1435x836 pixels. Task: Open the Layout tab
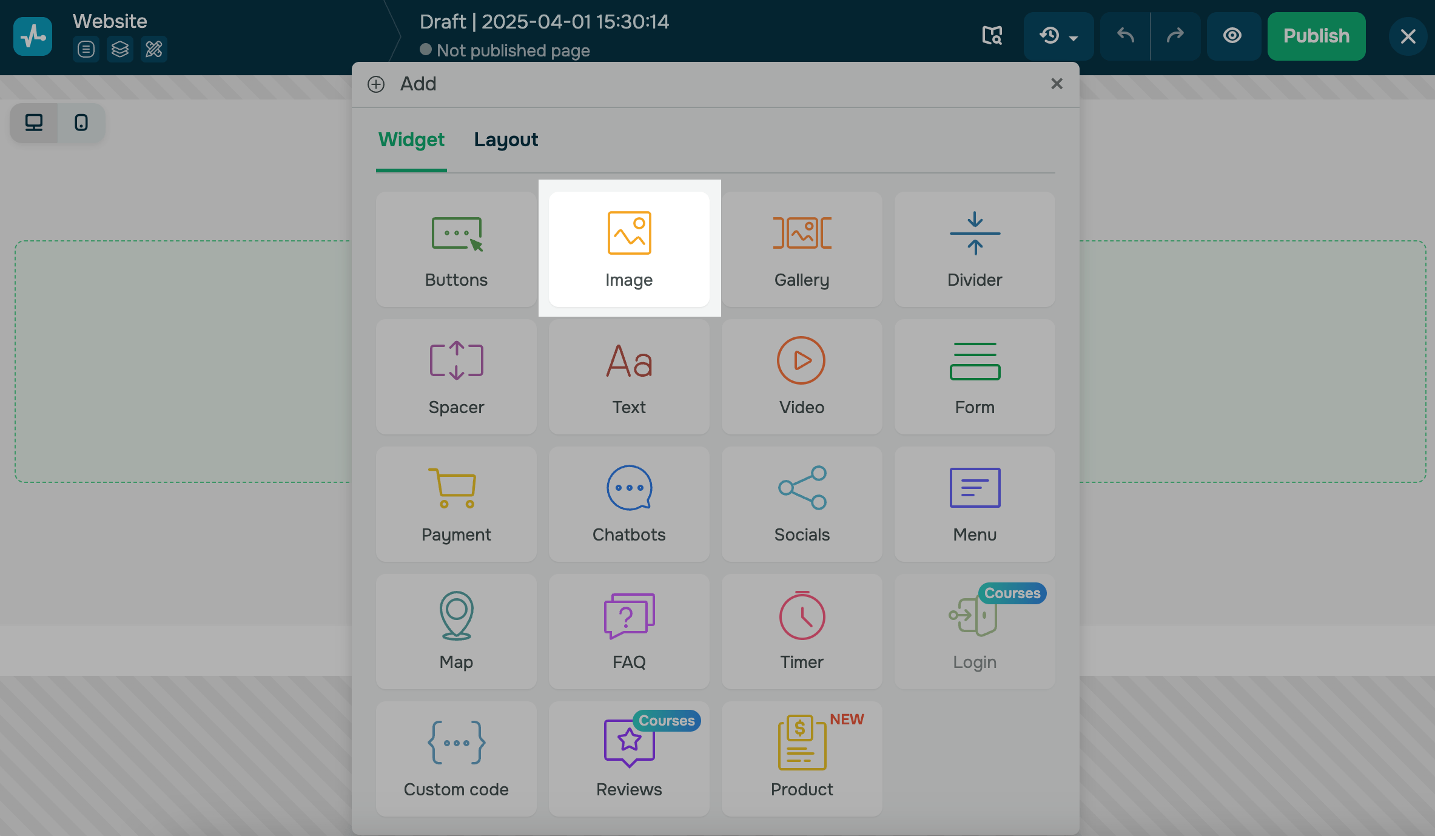pos(506,140)
